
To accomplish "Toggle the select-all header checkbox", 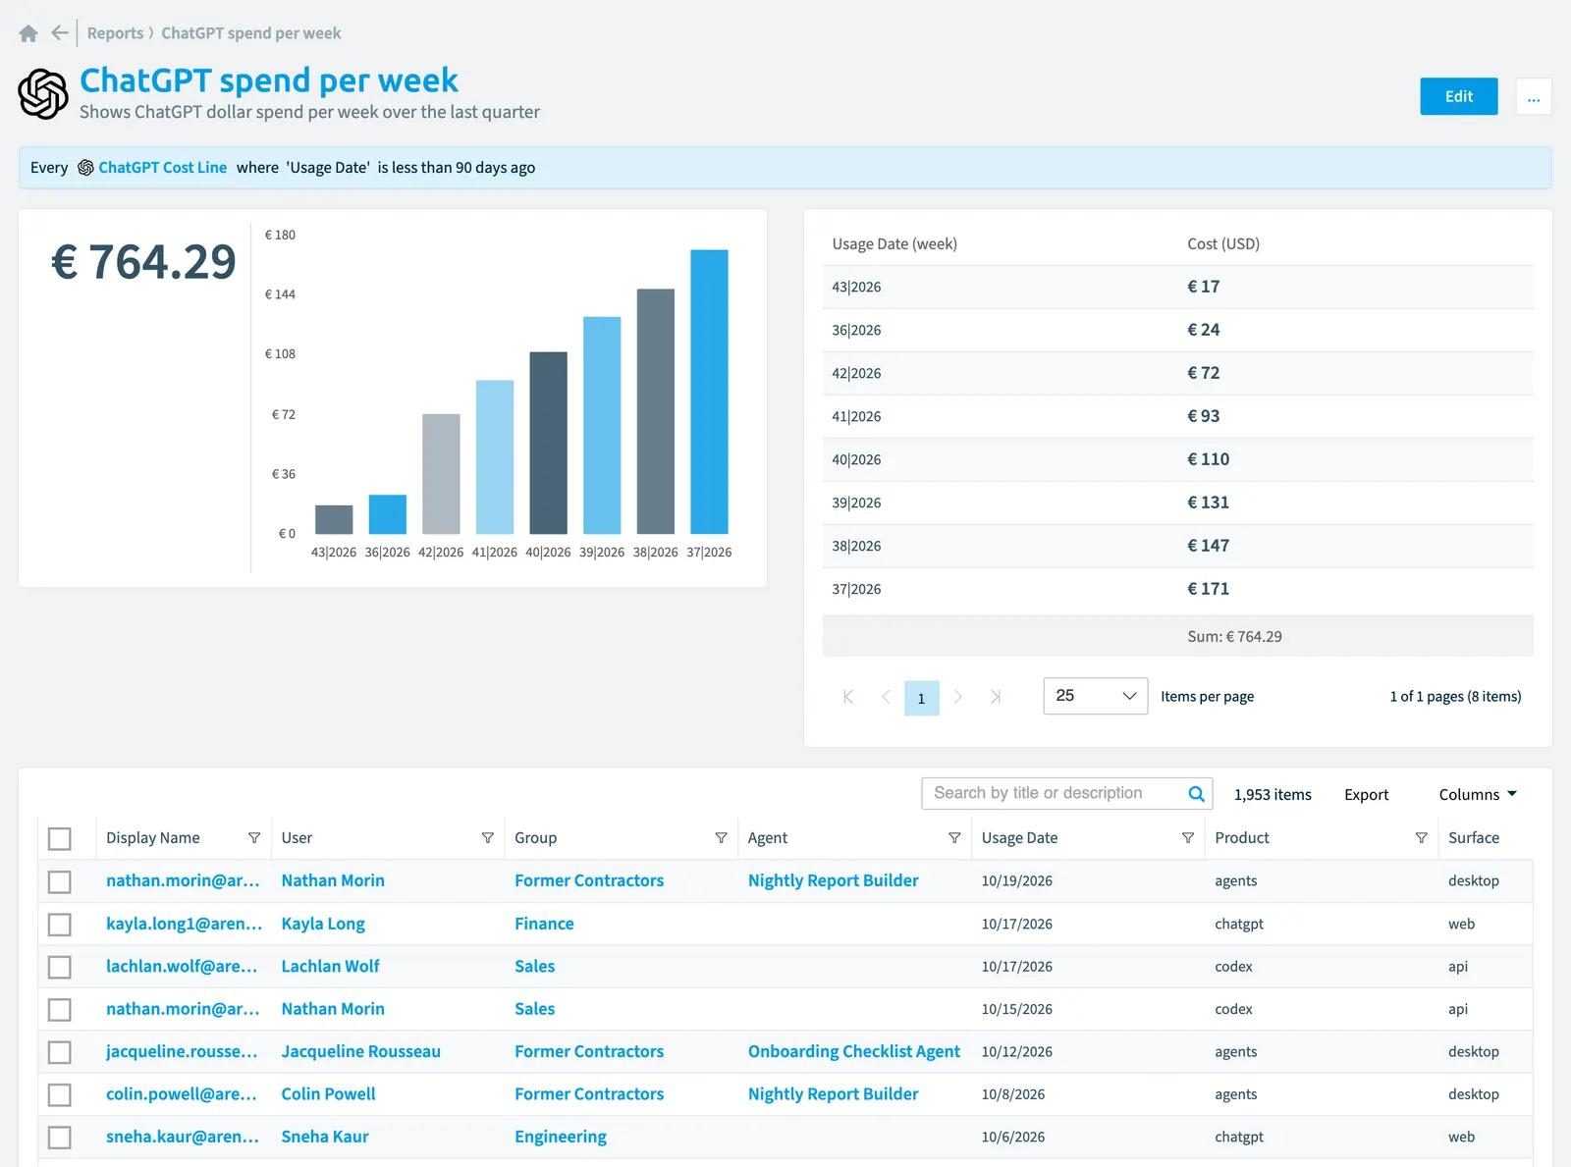I will [x=60, y=839].
